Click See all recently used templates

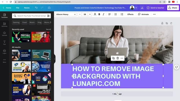[x=48, y=29]
